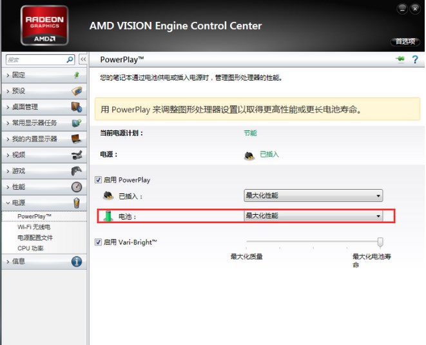This screenshot has height=345, width=426.
Task: Expand the 性能 sidebar section
Action: point(44,187)
